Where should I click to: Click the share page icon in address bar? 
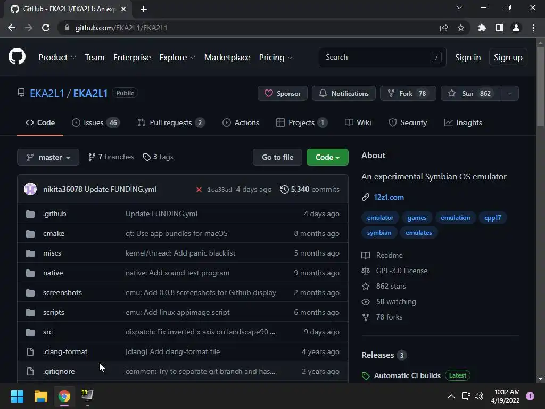click(x=444, y=28)
